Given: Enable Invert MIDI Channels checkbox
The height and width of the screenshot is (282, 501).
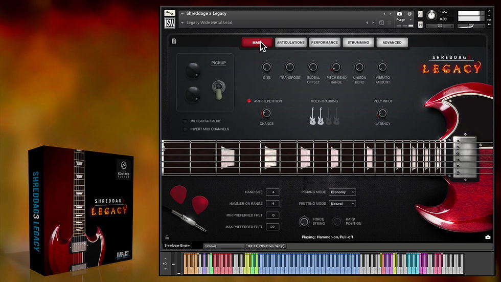Looking at the screenshot, I should tap(185, 129).
